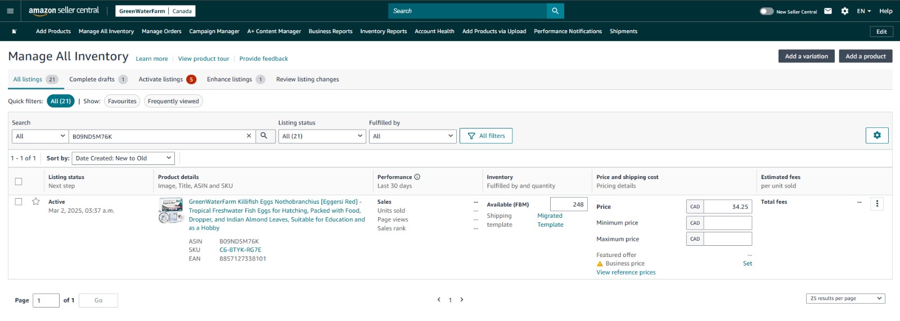Viewport: 900px width, 321px height.
Task: Toggle the New Seller Central switch
Action: click(766, 11)
